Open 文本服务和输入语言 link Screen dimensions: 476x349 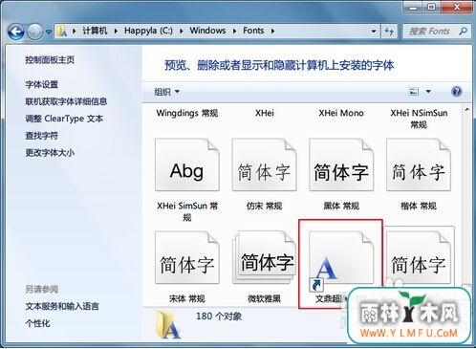point(62,307)
